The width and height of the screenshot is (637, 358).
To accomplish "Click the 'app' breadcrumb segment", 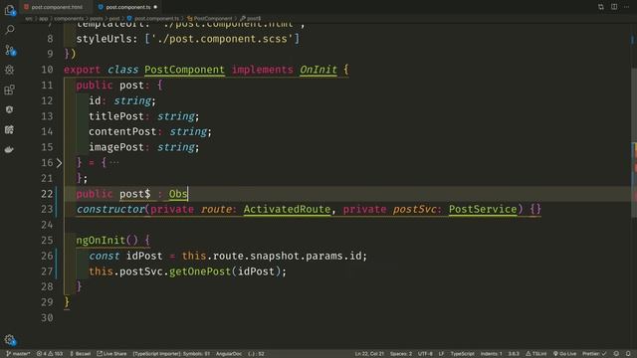I will (x=44, y=18).
